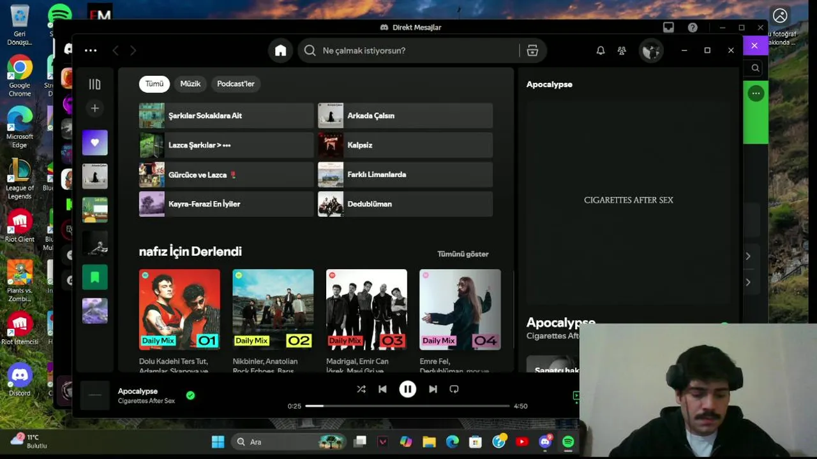The image size is (817, 459).
Task: Open Friend Activity icon in Spotify
Action: click(x=622, y=50)
